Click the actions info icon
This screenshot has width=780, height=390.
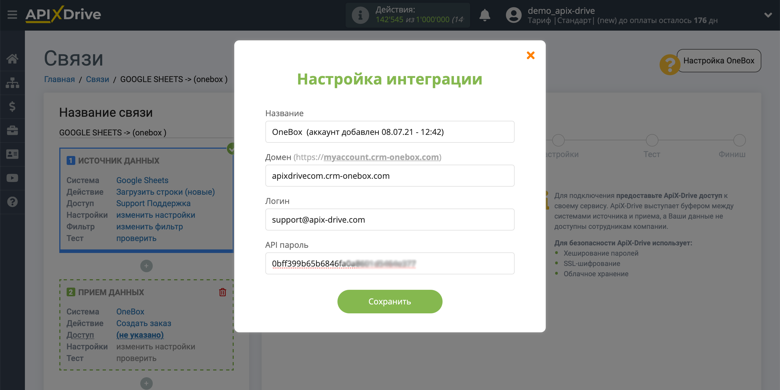pos(360,15)
